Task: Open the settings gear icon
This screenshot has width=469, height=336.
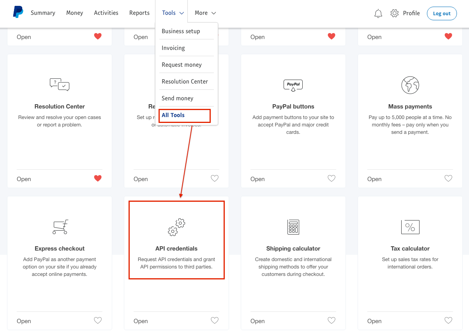Action: click(395, 13)
